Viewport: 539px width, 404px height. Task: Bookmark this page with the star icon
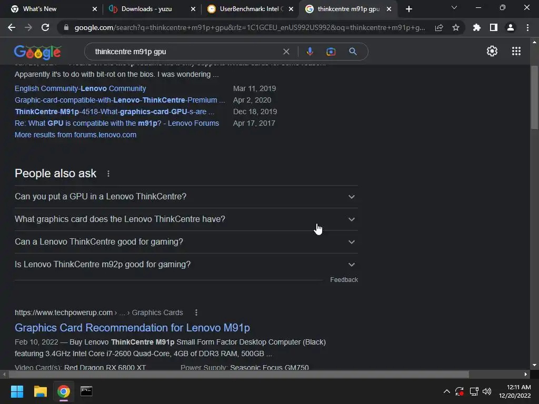pos(456,27)
